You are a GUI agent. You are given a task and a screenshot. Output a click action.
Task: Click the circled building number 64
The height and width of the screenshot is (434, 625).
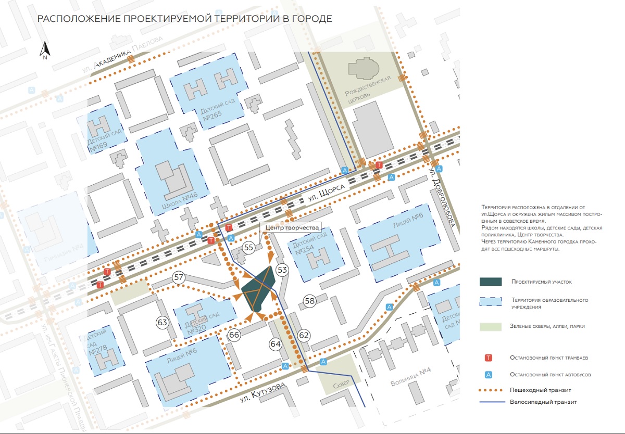tap(276, 343)
